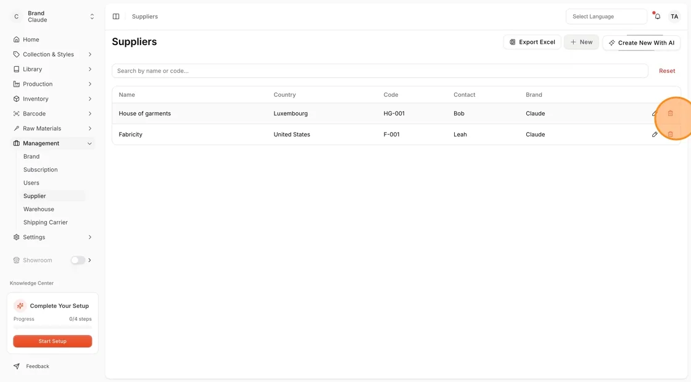Open notifications bell
Image resolution: width=691 pixels, height=382 pixels.
point(657,17)
